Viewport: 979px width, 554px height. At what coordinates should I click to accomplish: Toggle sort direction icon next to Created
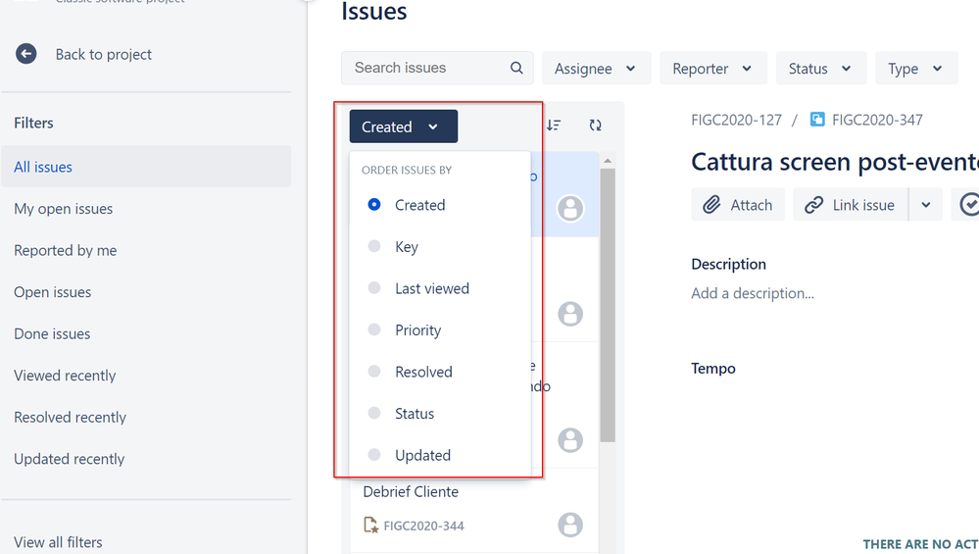554,126
